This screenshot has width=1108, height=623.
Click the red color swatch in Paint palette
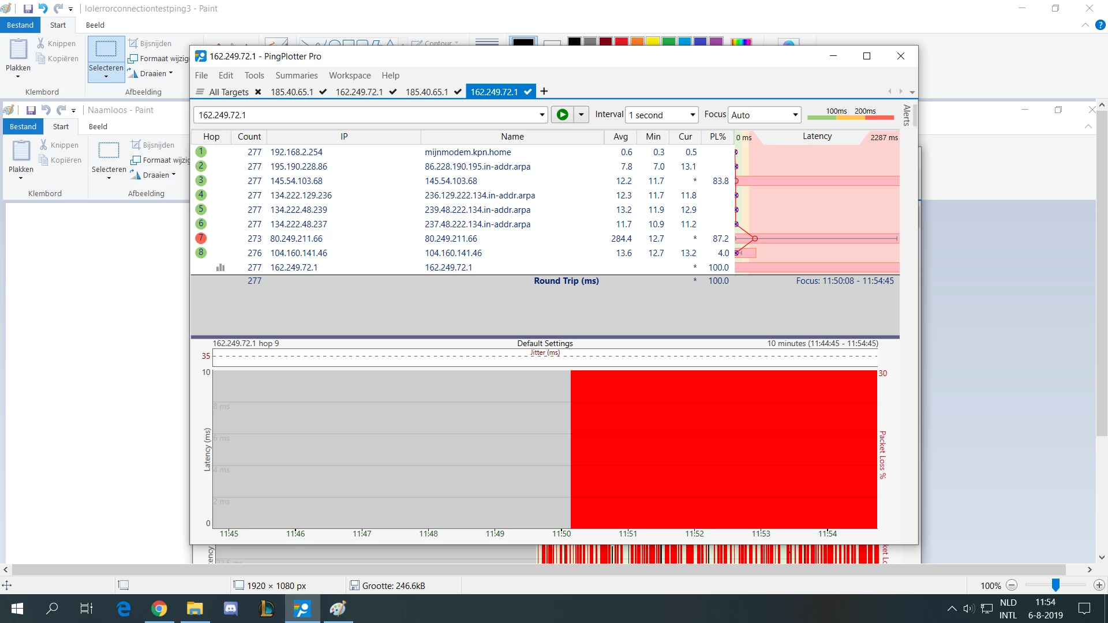(x=622, y=42)
